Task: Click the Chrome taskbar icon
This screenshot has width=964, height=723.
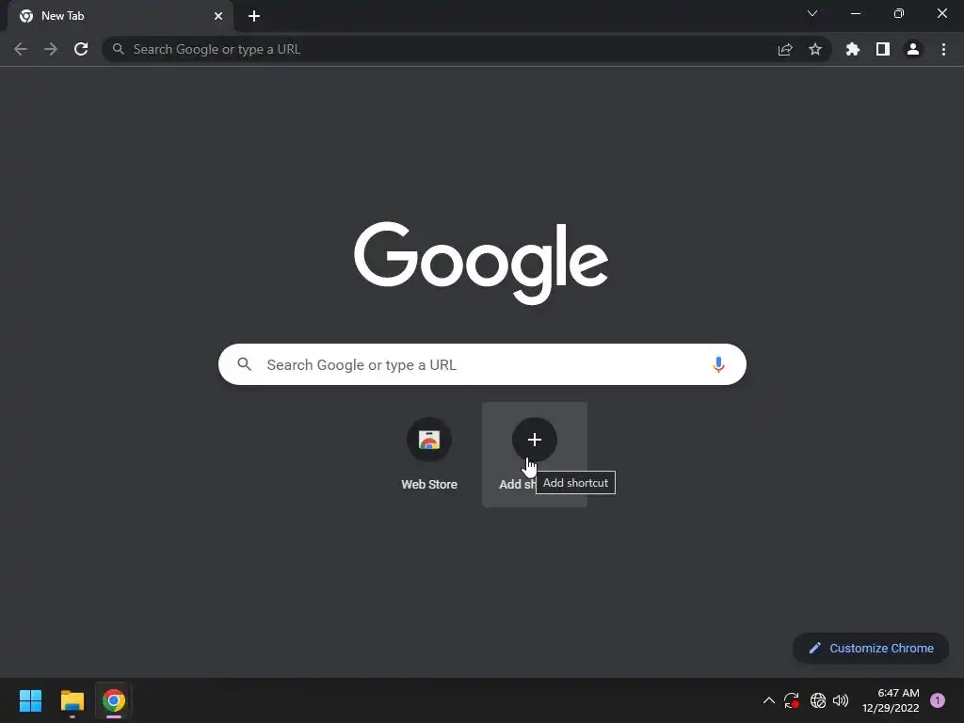Action: tap(114, 700)
